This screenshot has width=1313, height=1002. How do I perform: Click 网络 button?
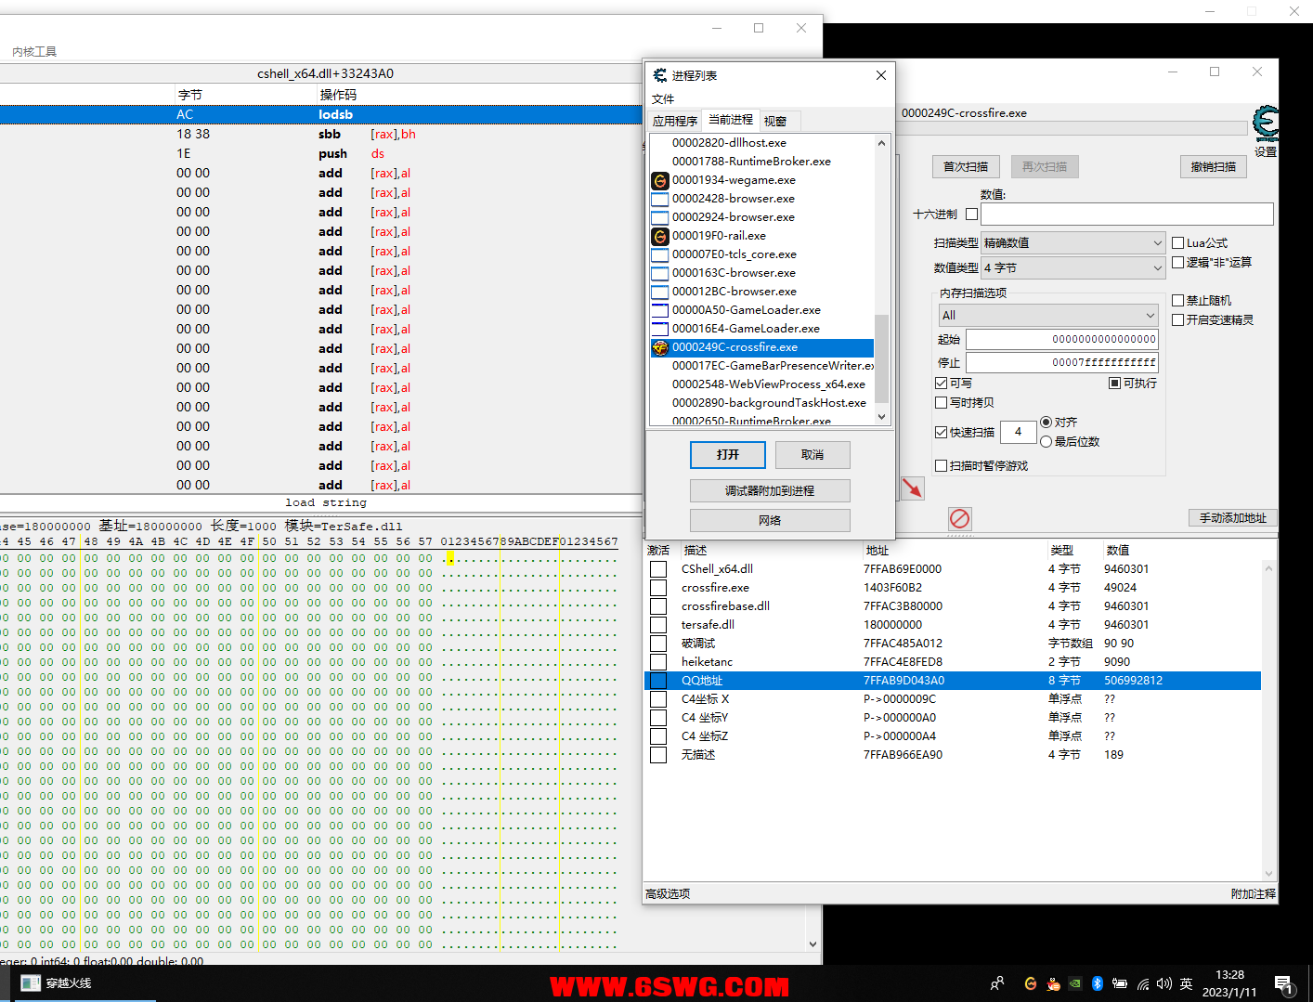point(770,521)
